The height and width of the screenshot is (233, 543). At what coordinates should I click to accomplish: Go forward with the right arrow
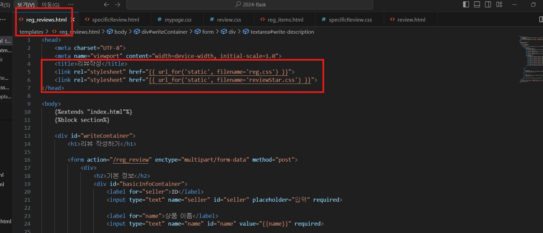[118, 4]
